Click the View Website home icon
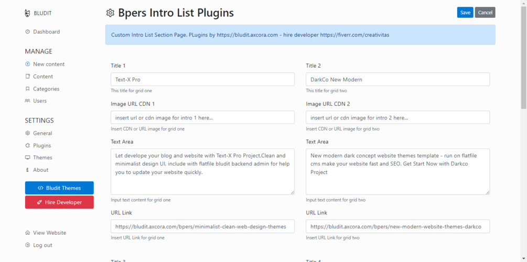The height and width of the screenshot is (262, 527). pos(27,233)
